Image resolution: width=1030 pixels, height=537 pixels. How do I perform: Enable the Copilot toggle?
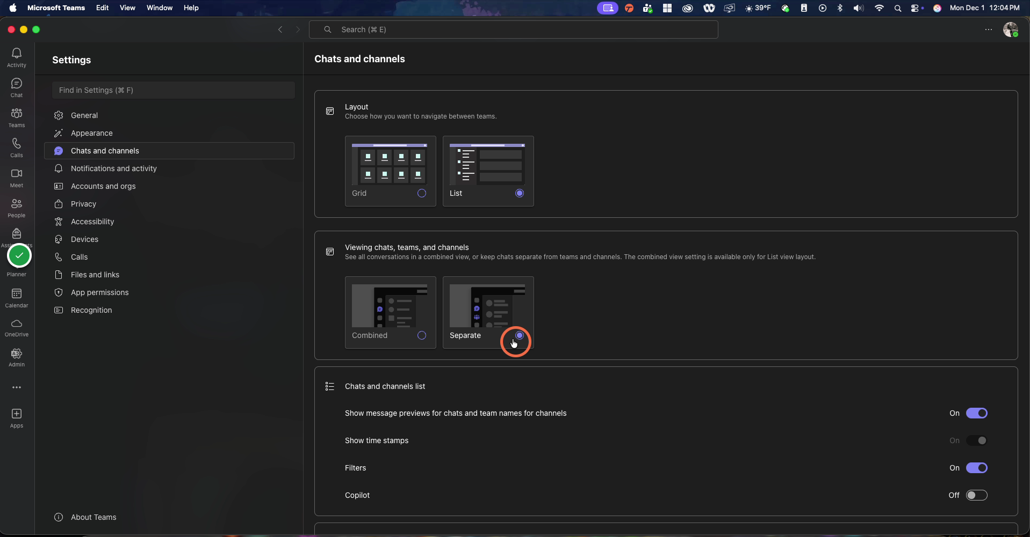point(977,495)
